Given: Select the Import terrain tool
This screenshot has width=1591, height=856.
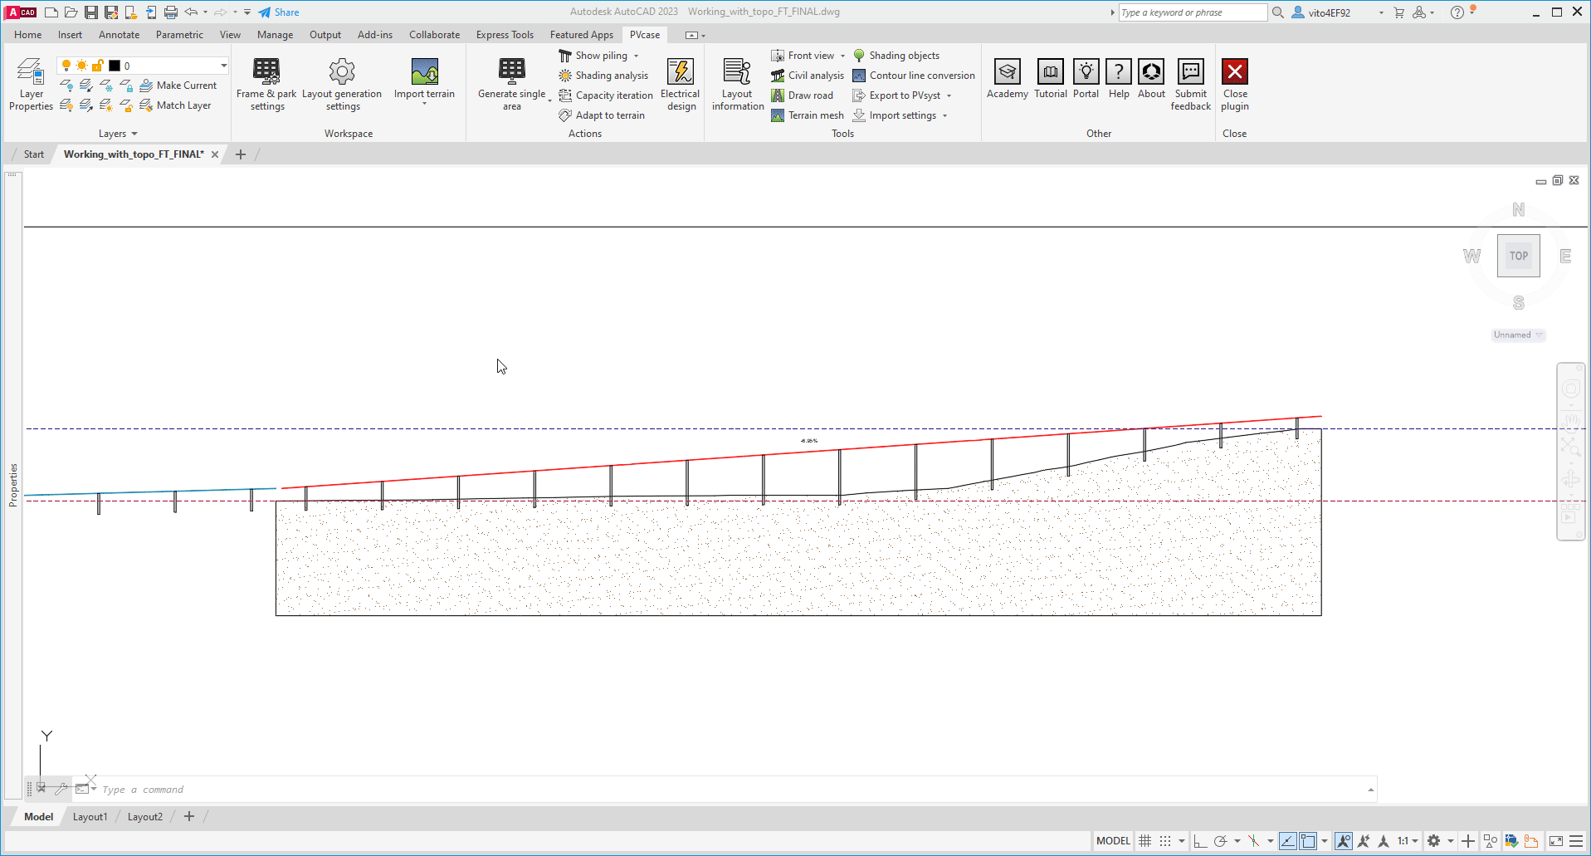Looking at the screenshot, I should (424, 81).
